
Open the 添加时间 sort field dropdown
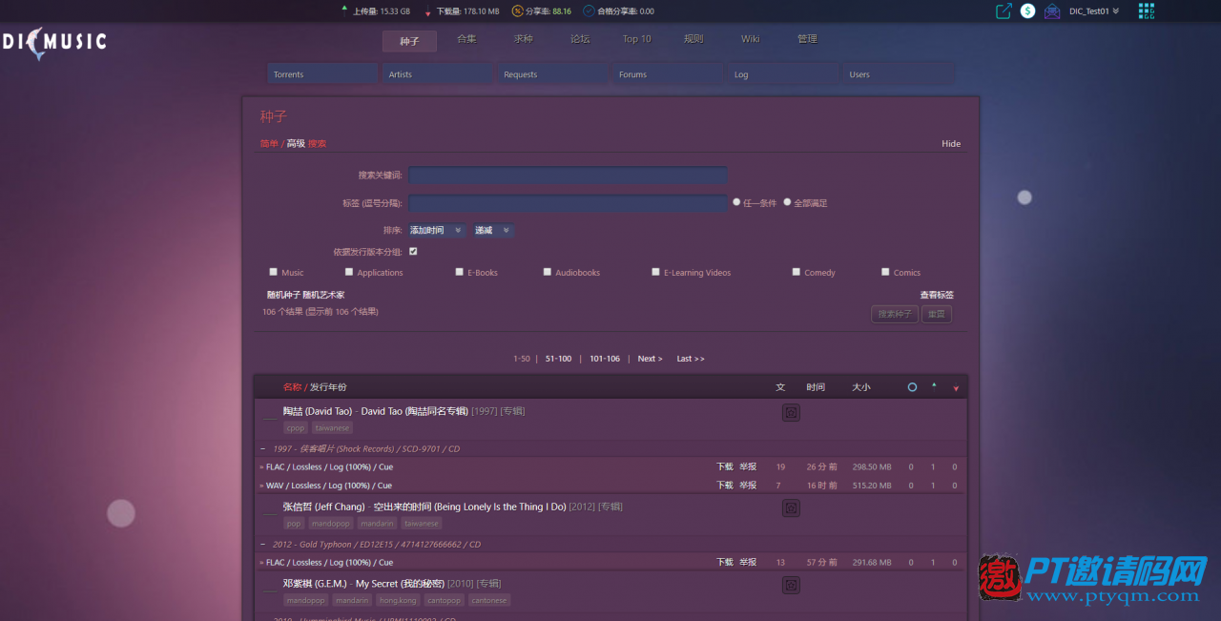[x=438, y=230]
